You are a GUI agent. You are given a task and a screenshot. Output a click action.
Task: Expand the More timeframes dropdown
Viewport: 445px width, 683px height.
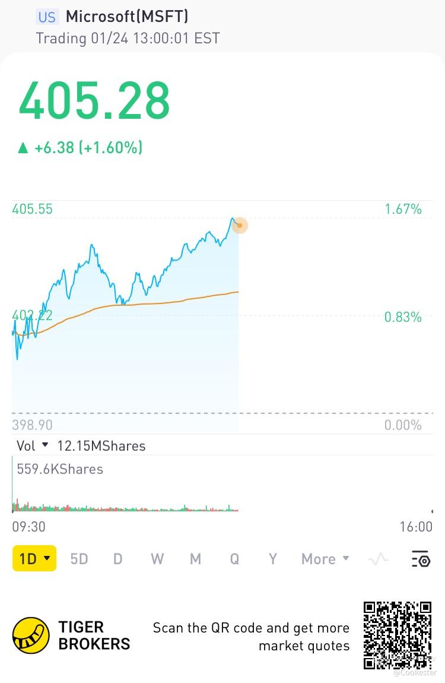click(x=325, y=559)
